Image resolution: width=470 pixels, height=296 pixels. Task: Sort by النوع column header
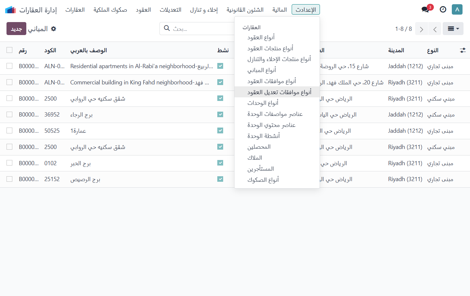433,50
